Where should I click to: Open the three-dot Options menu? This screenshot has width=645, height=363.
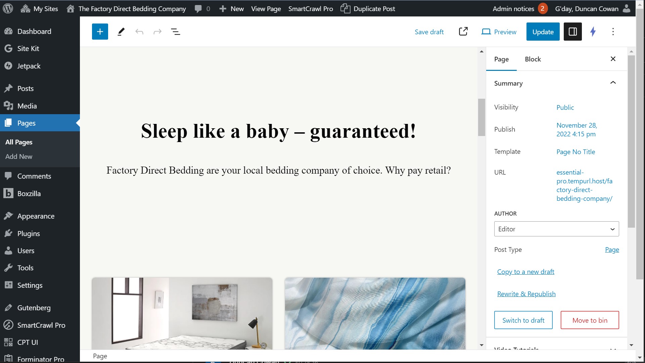click(x=613, y=32)
